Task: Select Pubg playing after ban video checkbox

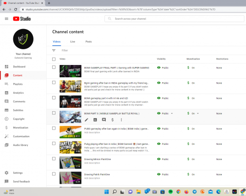Action: tap(54, 143)
